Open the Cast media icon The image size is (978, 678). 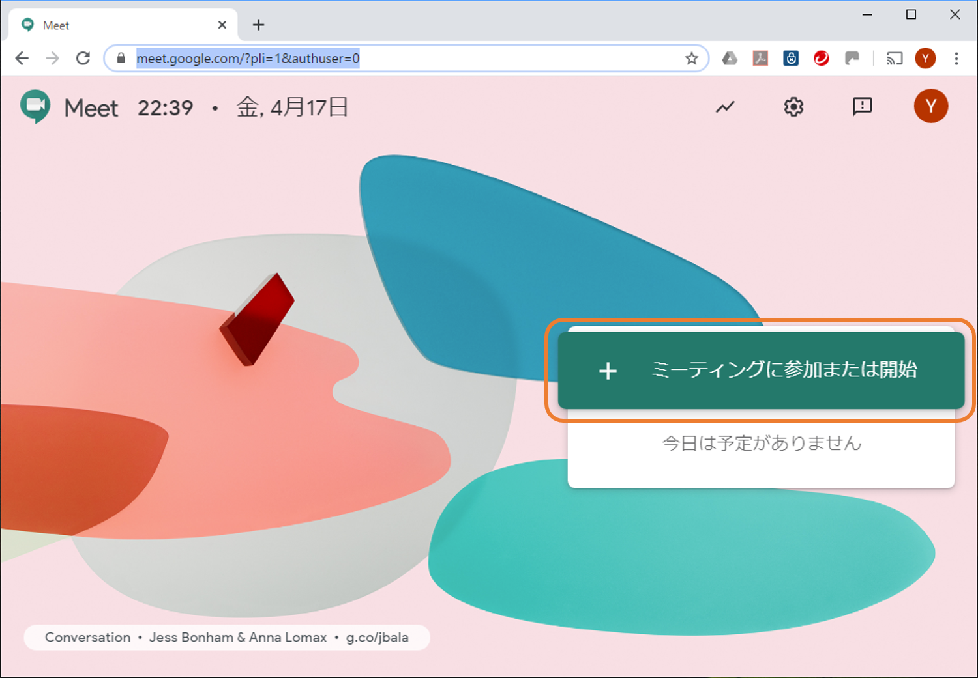(x=895, y=59)
